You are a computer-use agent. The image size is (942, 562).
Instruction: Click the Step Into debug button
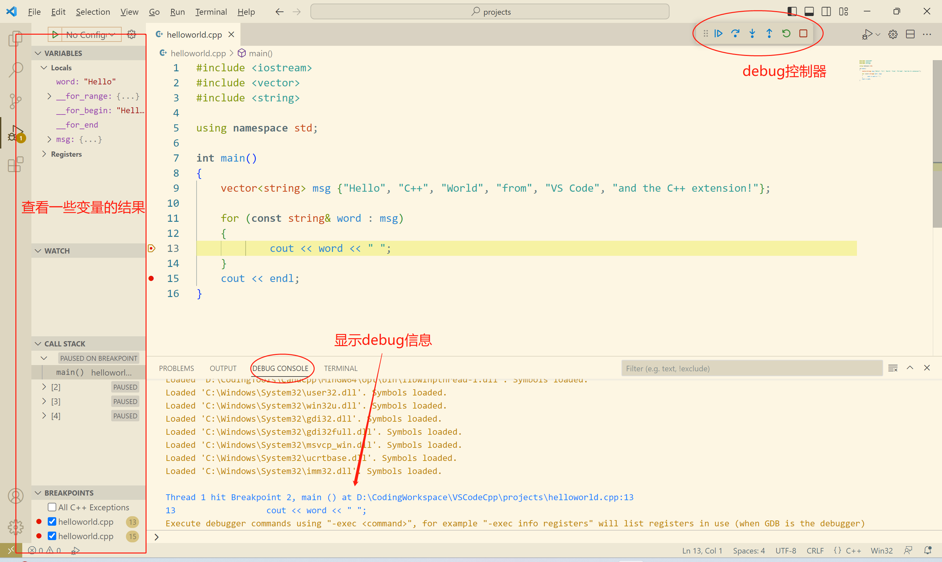pyautogui.click(x=752, y=34)
